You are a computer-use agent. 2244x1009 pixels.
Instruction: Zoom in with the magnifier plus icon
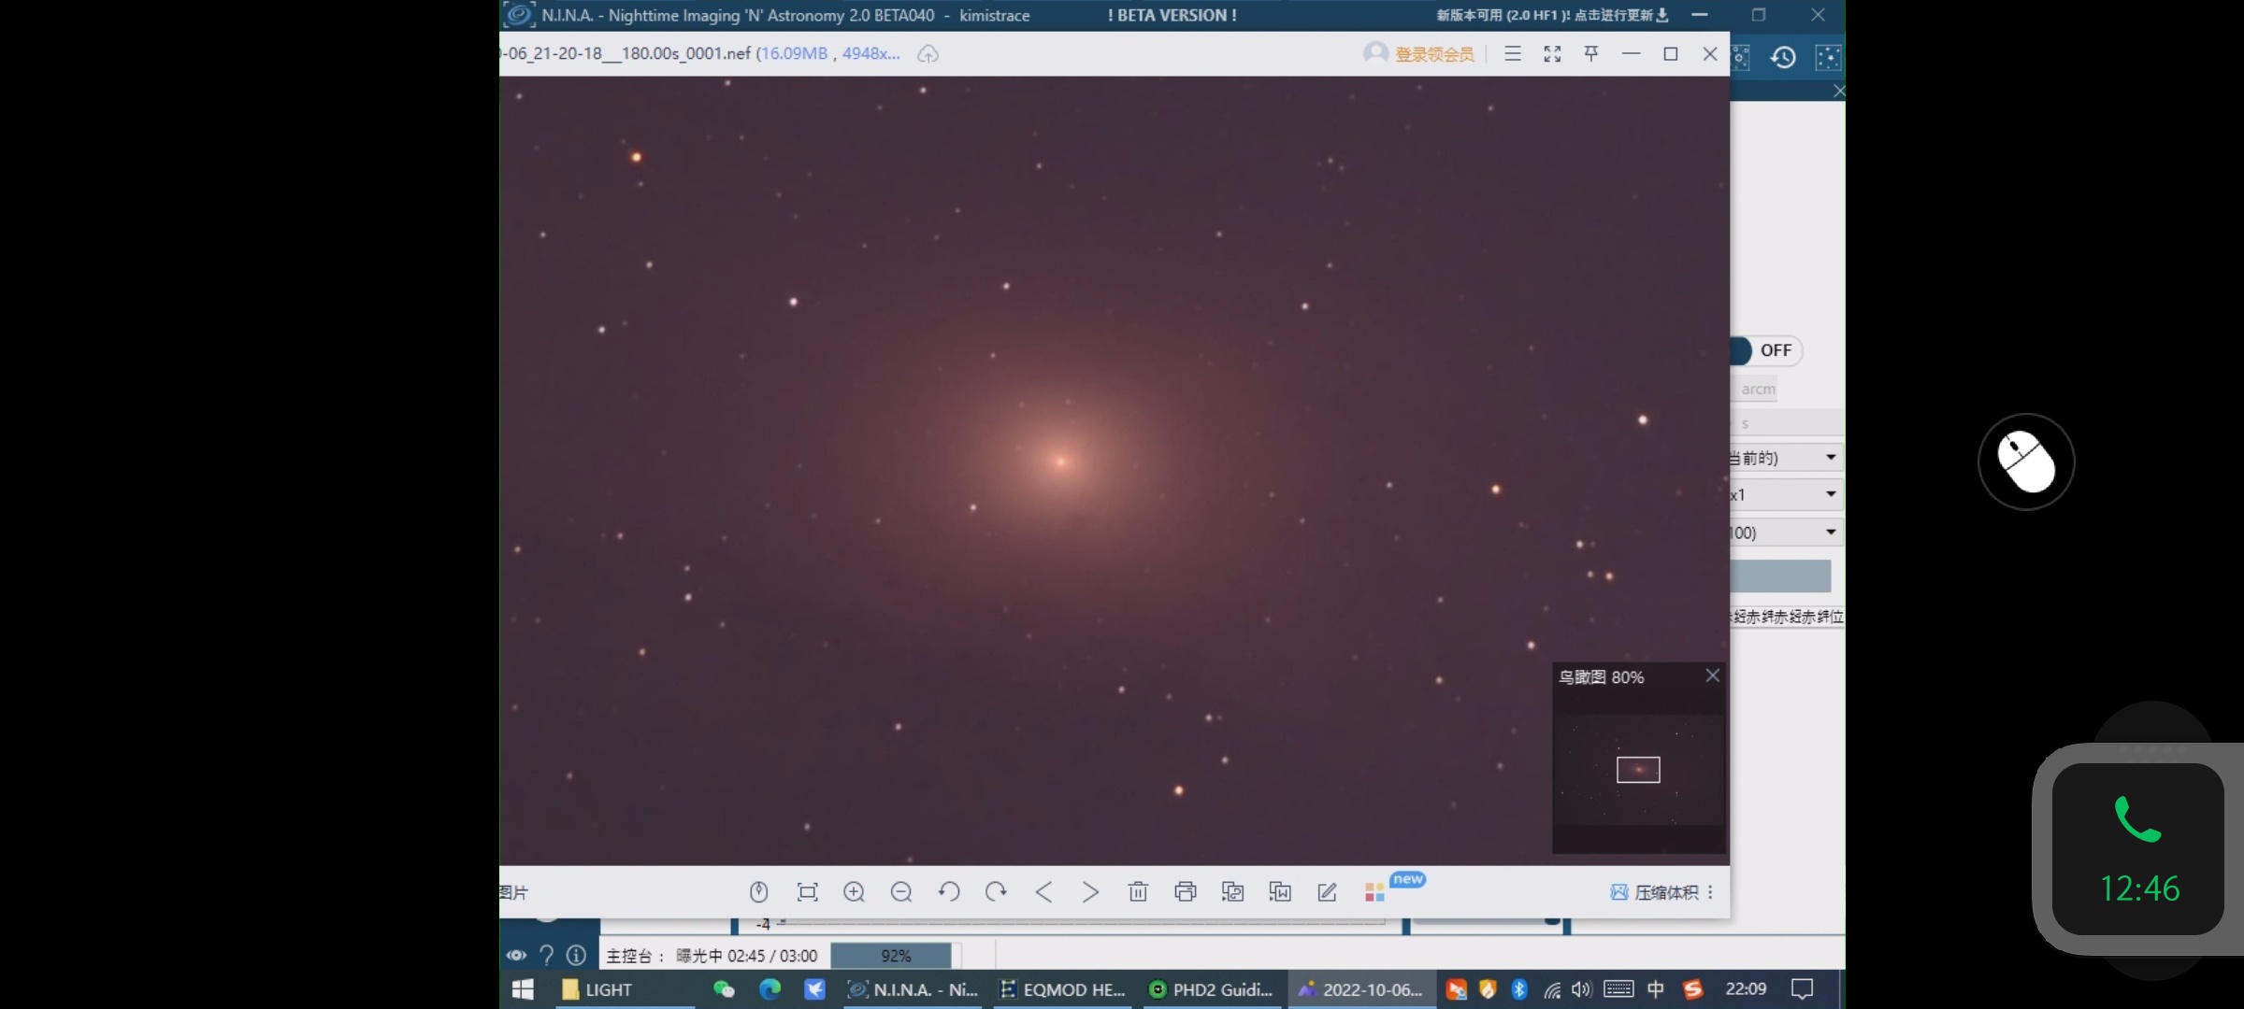click(x=854, y=892)
